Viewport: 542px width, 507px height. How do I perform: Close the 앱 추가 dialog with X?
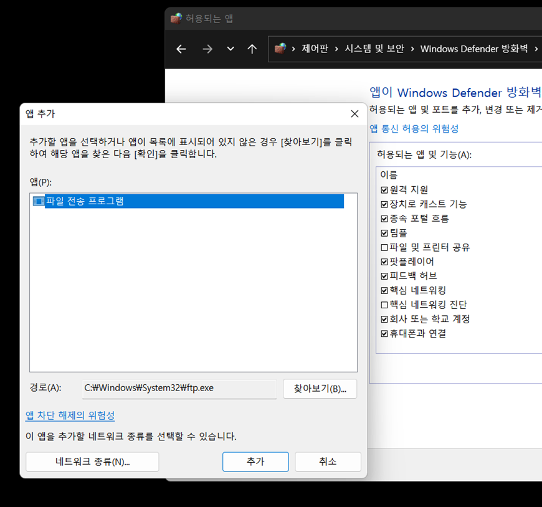coord(354,114)
